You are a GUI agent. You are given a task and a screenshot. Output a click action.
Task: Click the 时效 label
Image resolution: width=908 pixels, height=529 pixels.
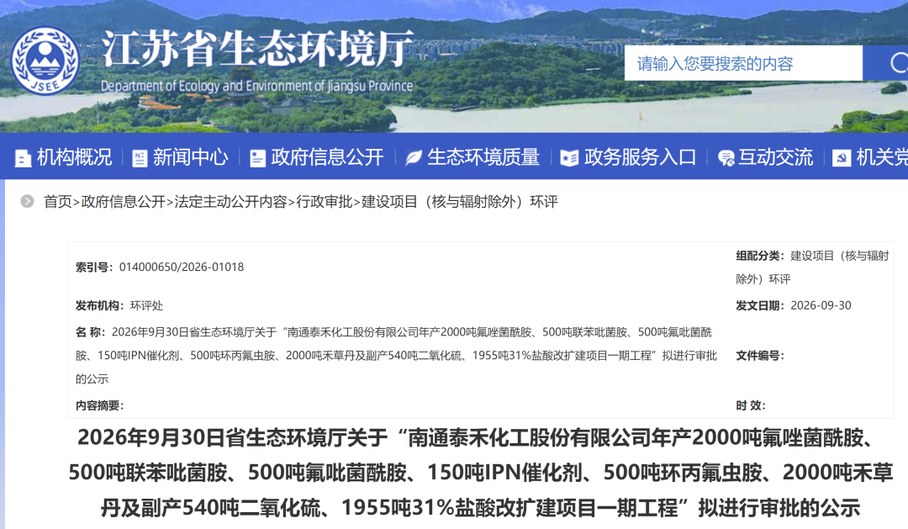(751, 405)
